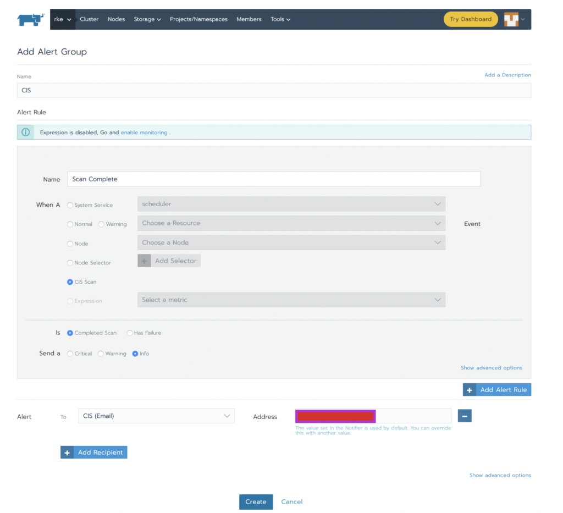Remove recipient with the minus button
The image size is (563, 513).
[465, 416]
